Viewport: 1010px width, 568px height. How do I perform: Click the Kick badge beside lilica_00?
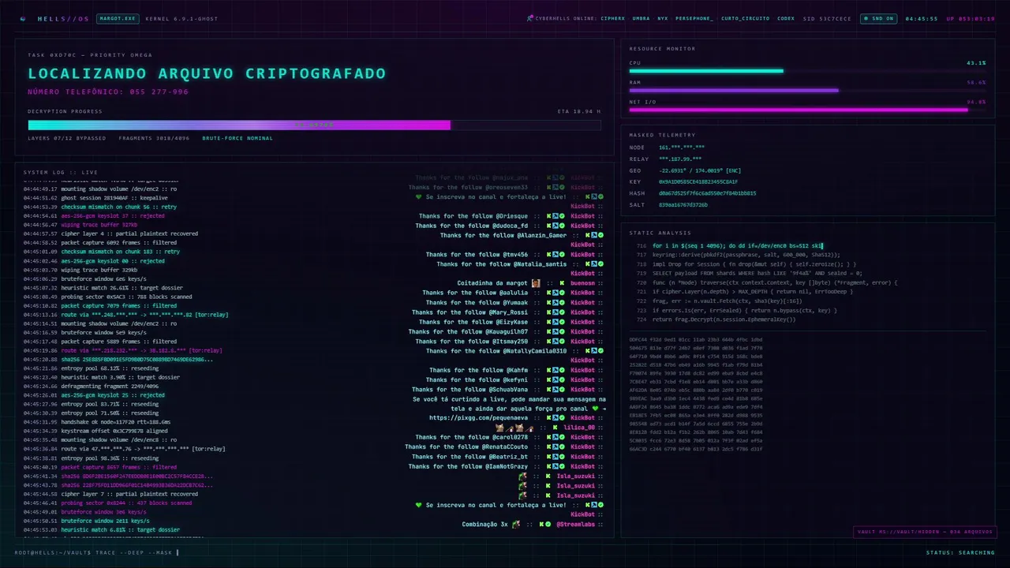coord(555,428)
